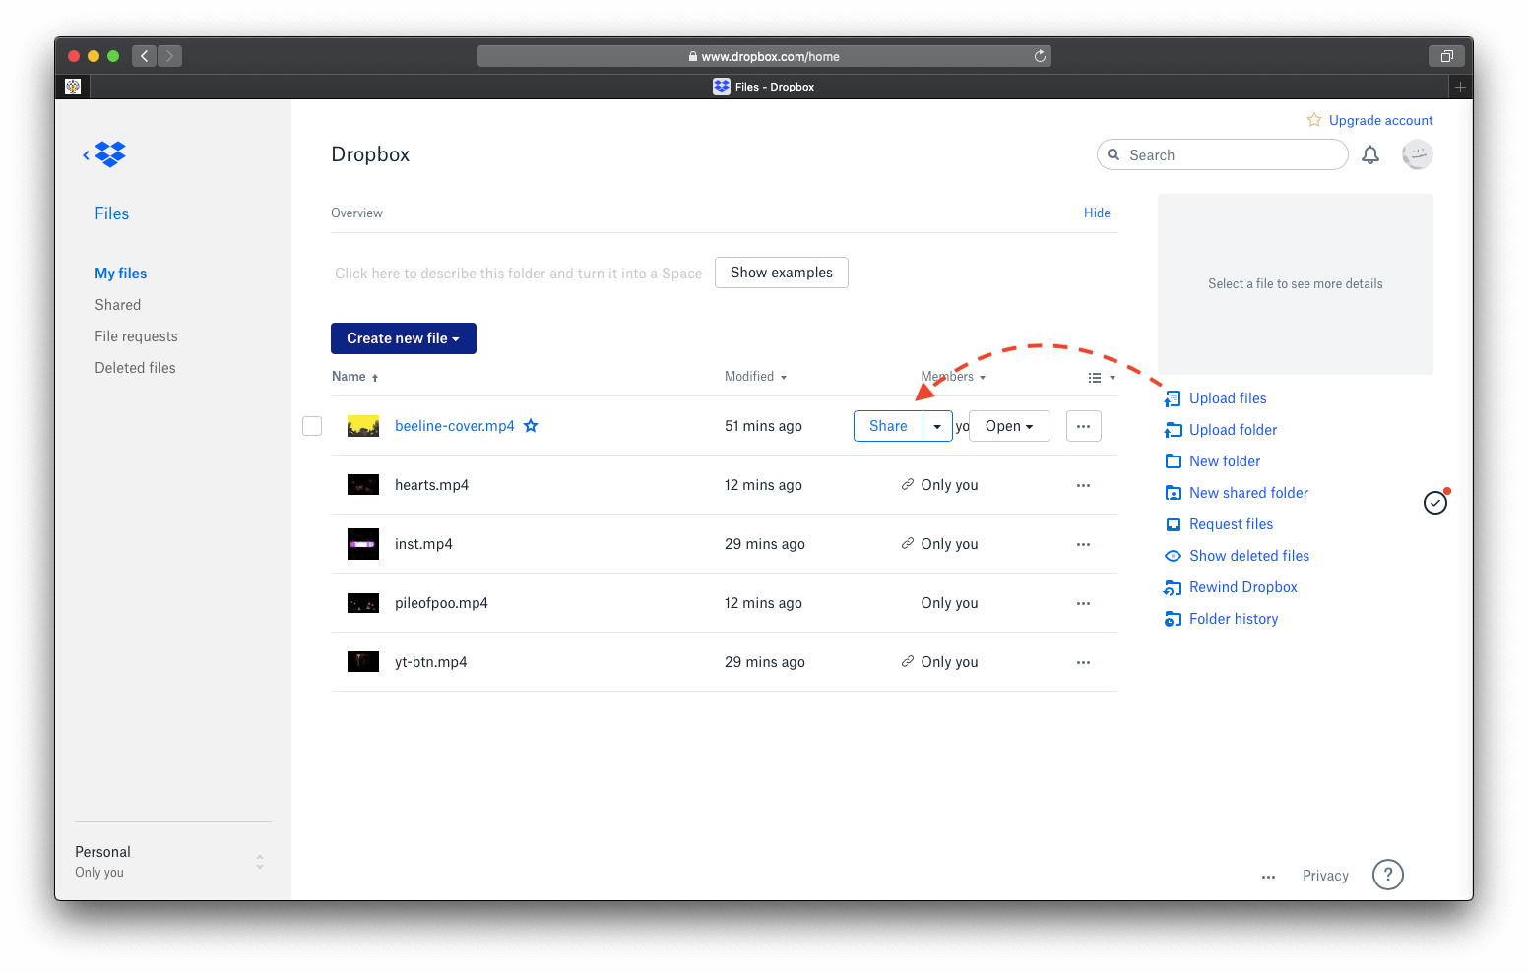Open the Privacy link
1528x973 pixels.
[x=1325, y=876]
